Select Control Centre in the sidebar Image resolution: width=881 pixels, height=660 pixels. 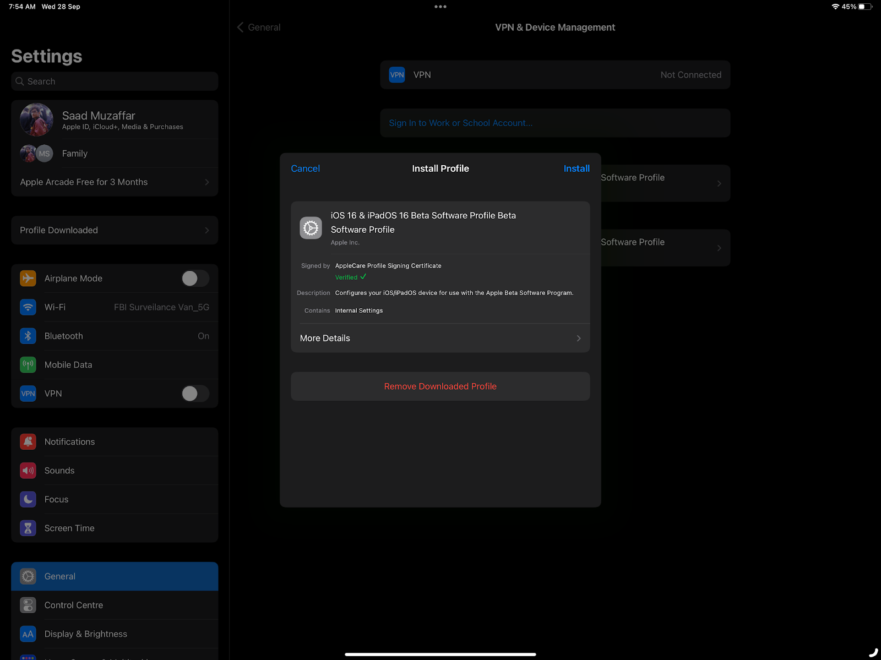pos(115,605)
